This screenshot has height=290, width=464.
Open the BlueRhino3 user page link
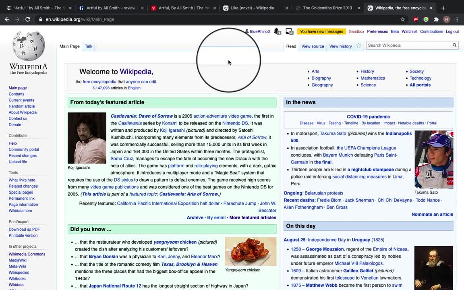click(x=259, y=31)
